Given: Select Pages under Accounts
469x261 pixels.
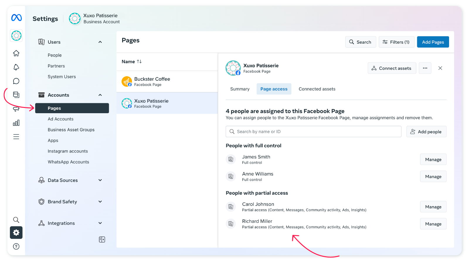Looking at the screenshot, I should click(x=72, y=108).
